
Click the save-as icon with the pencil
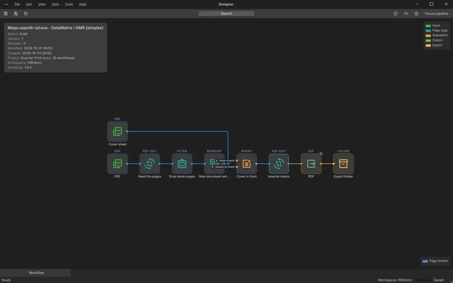tap(16, 14)
